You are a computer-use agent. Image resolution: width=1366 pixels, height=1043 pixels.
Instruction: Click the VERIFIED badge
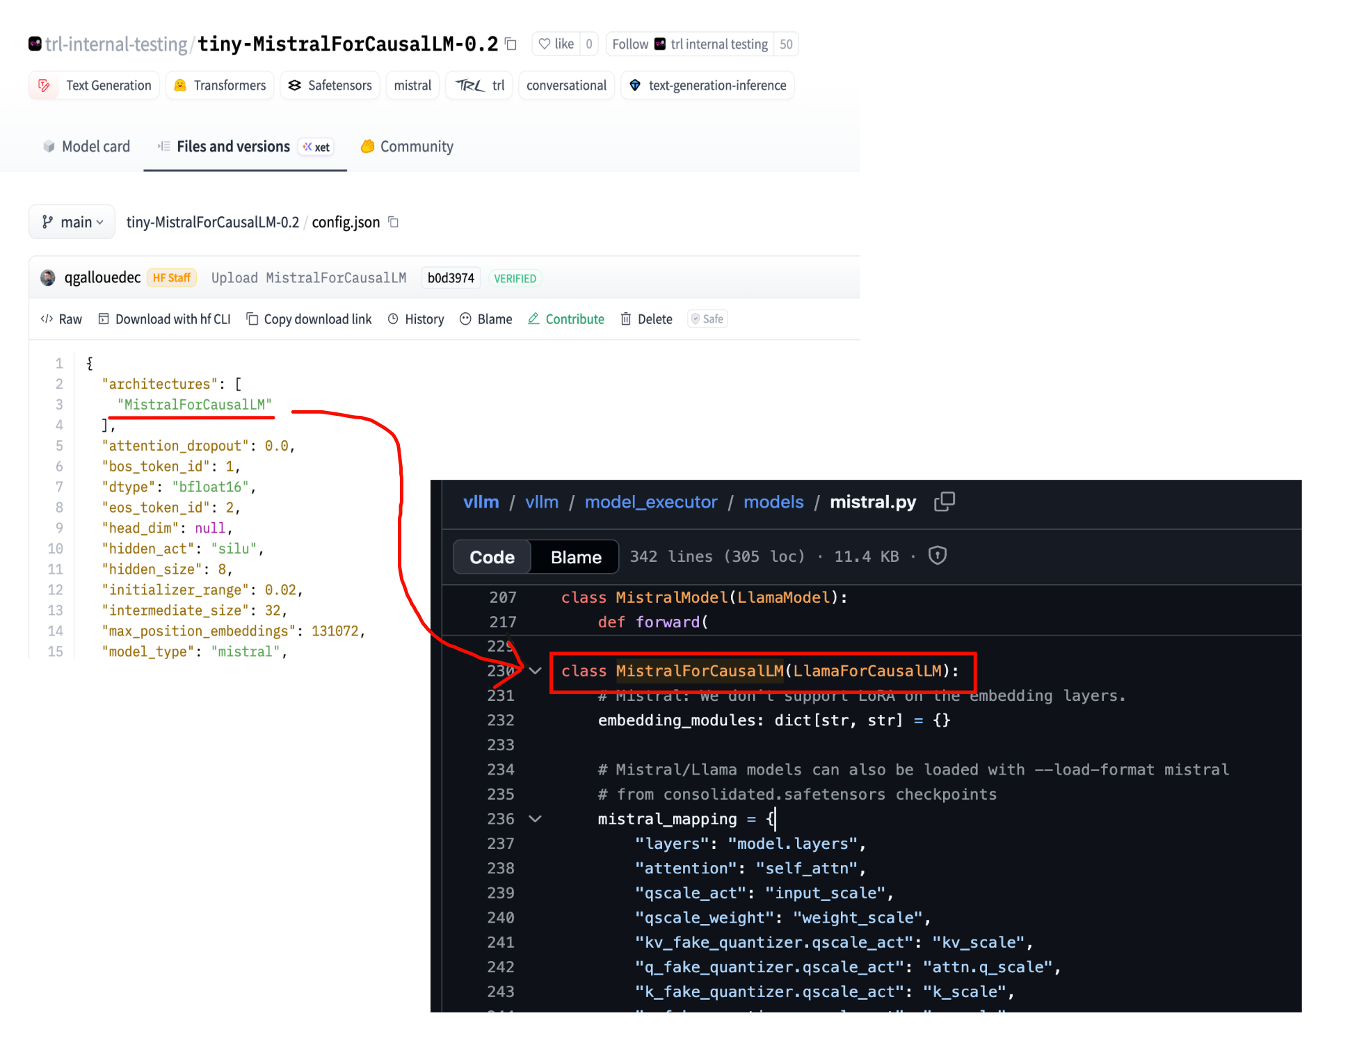515,278
